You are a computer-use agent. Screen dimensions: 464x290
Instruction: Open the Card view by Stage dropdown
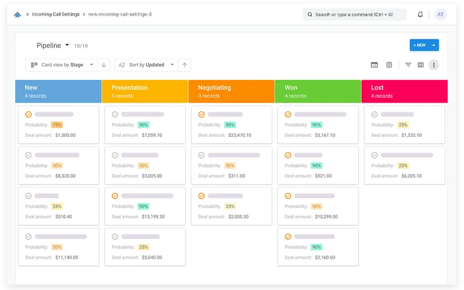(61, 65)
